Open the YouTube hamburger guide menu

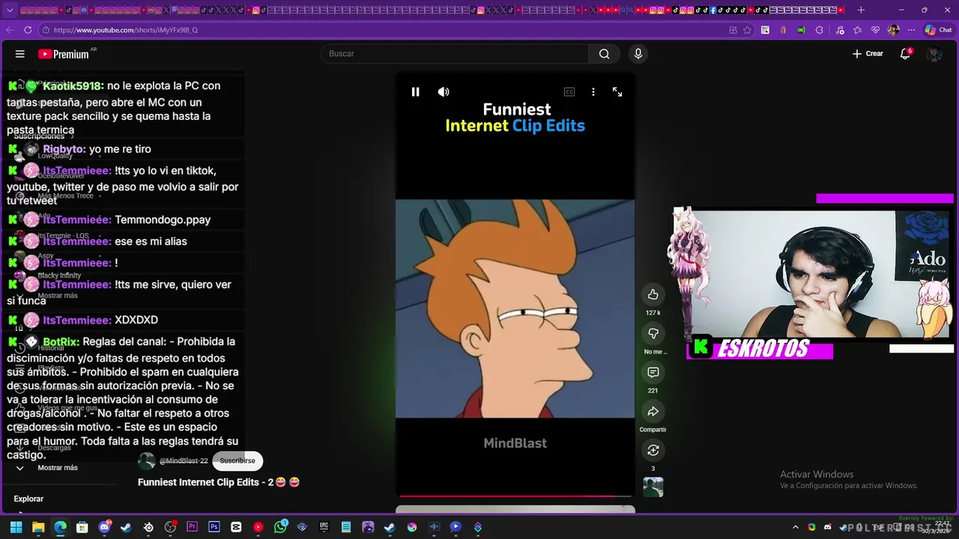(x=20, y=54)
